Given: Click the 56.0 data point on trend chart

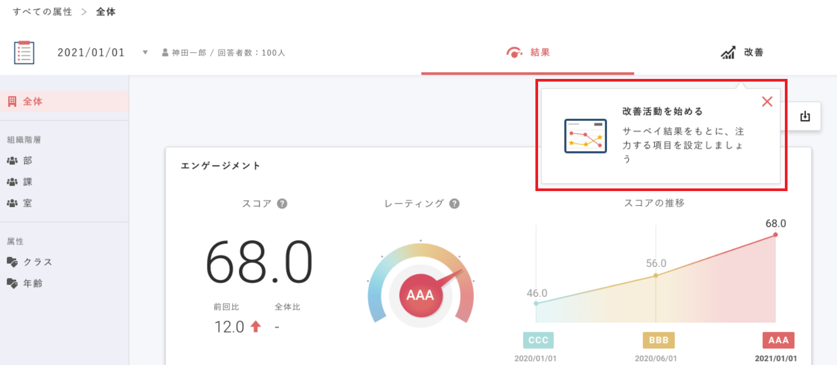Looking at the screenshot, I should pyautogui.click(x=655, y=275).
